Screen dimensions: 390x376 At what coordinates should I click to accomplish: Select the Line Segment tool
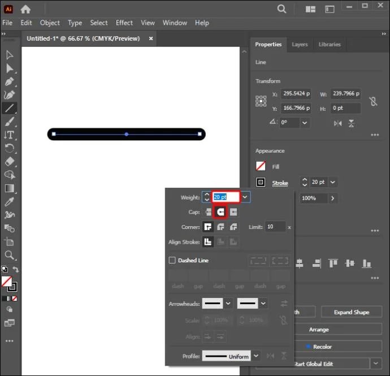[10, 108]
